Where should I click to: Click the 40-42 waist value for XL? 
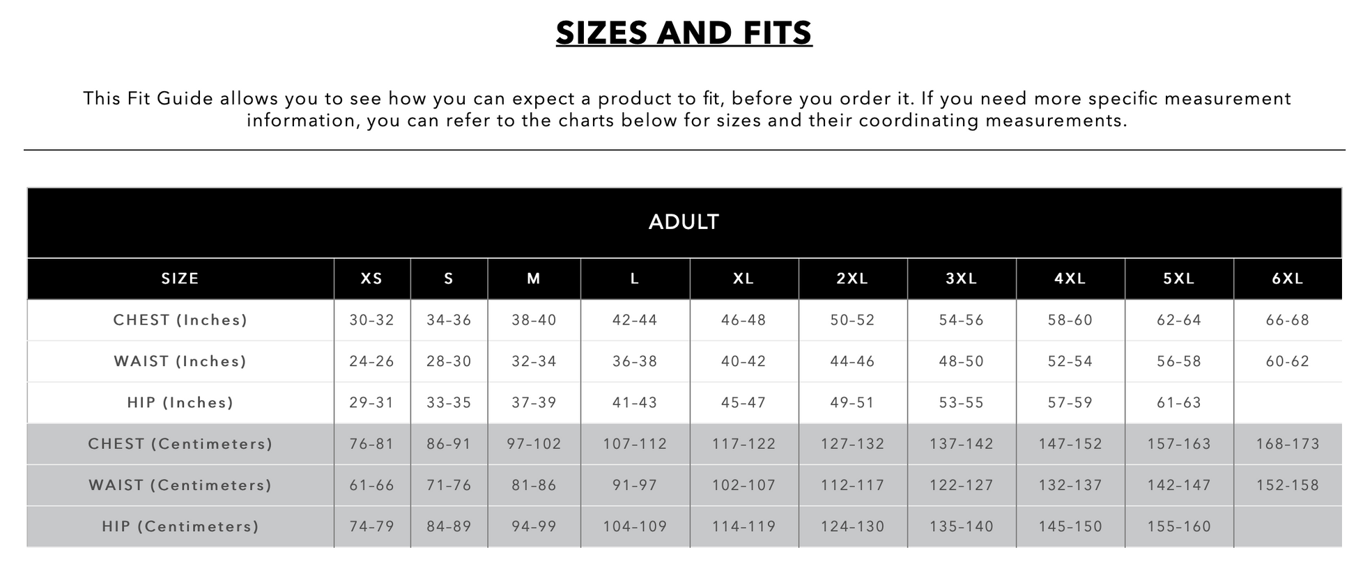[x=744, y=361]
